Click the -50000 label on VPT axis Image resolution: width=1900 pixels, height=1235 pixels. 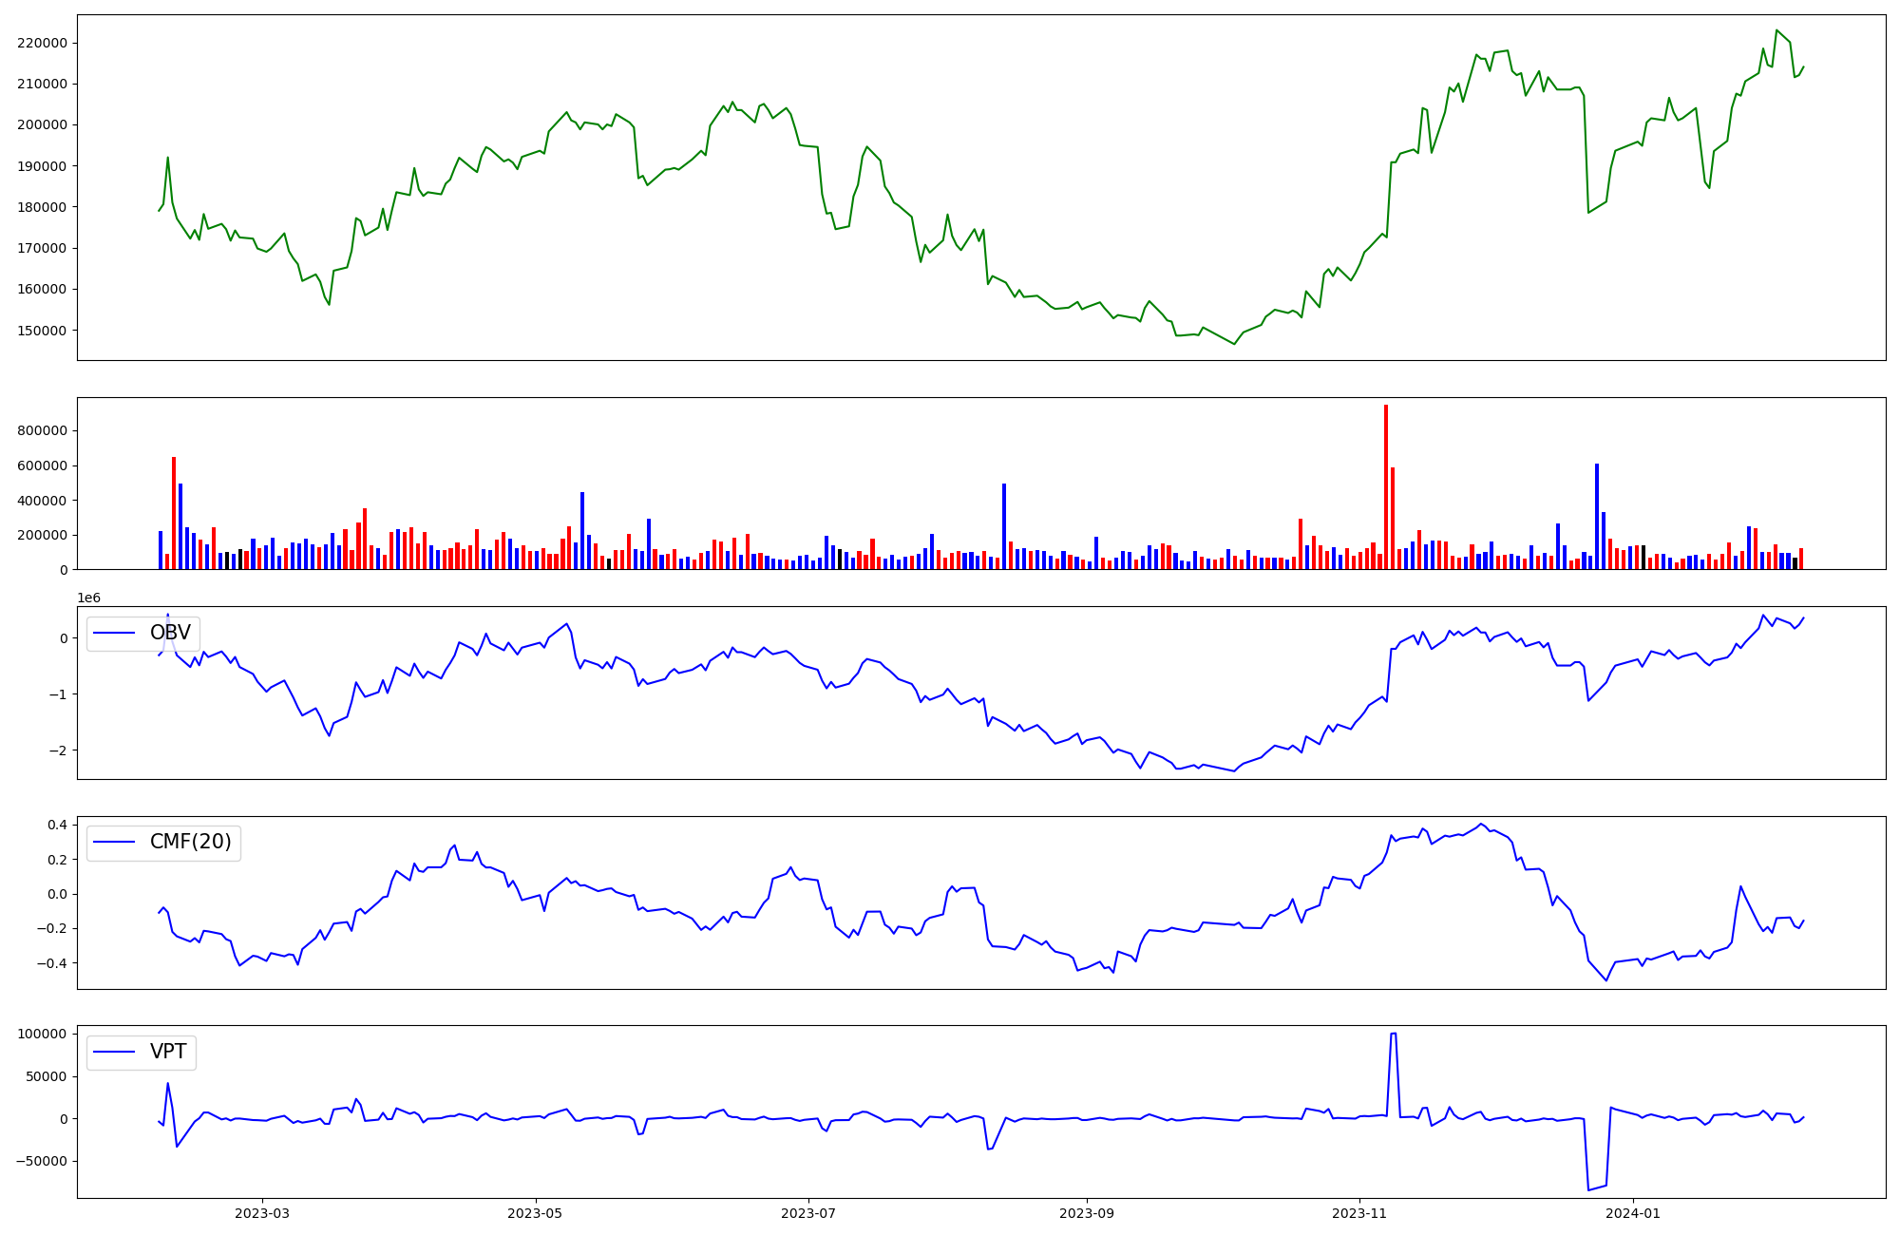tap(42, 1161)
